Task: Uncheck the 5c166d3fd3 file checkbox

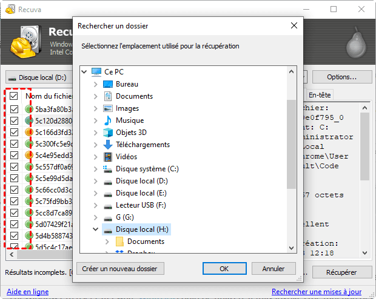Action: tap(14, 132)
